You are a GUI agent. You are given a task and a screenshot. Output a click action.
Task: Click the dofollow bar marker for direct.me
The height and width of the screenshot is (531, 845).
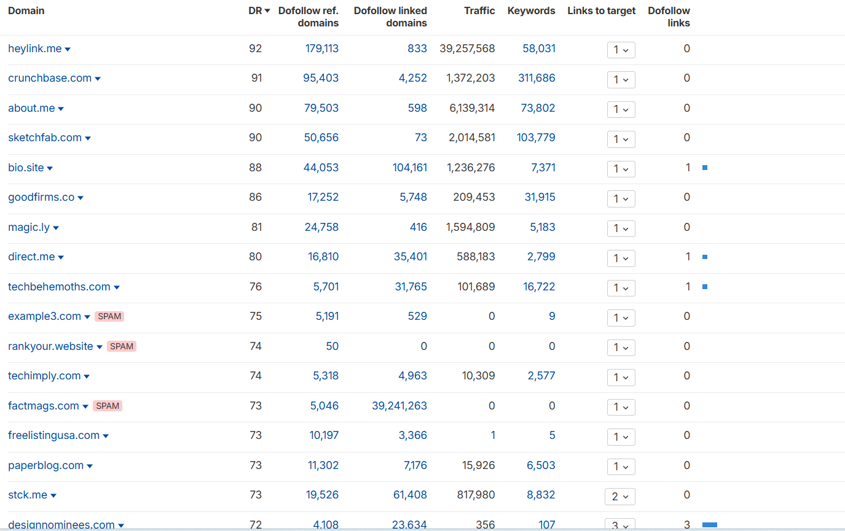705,257
